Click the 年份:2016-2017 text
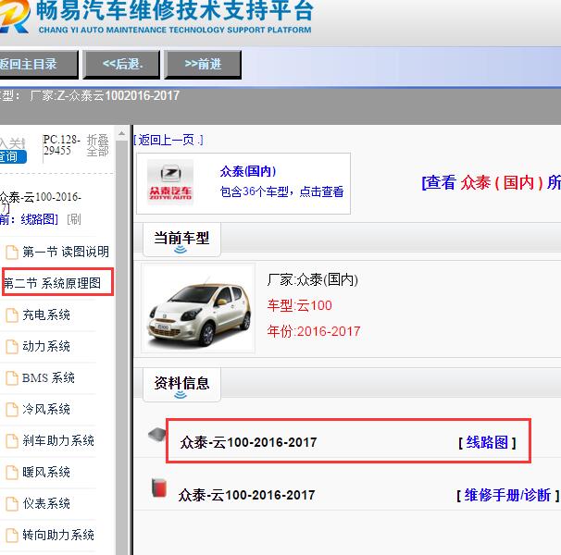561x555 pixels. pyautogui.click(x=314, y=331)
